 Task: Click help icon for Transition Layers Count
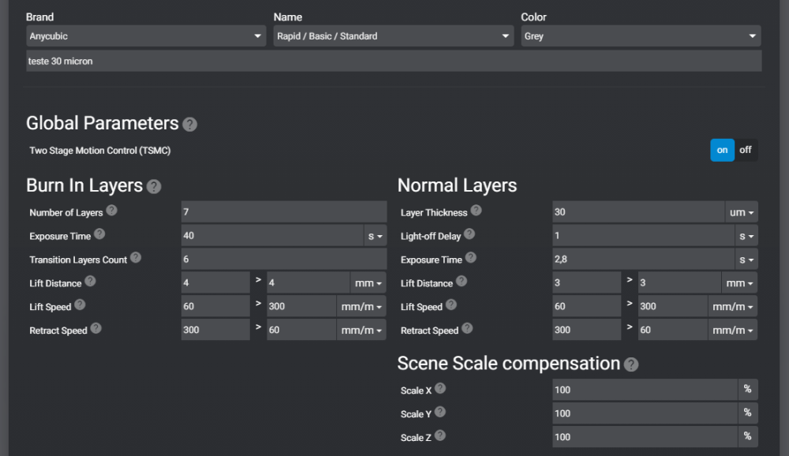click(136, 258)
